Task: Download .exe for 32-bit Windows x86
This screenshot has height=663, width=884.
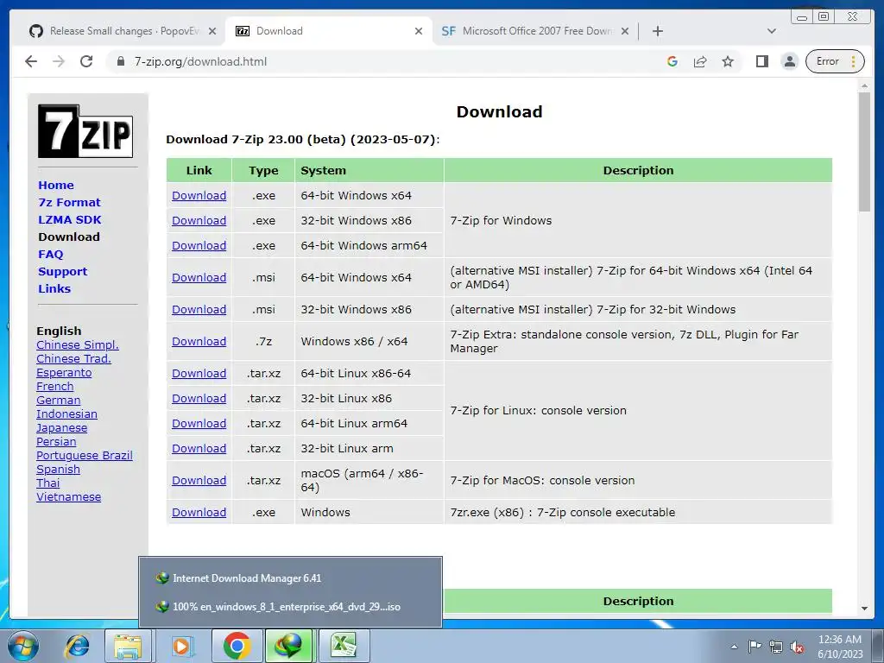Action: pyautogui.click(x=199, y=220)
